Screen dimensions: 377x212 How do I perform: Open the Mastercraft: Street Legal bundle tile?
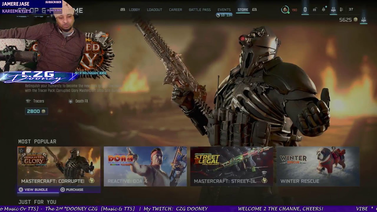coord(232,166)
